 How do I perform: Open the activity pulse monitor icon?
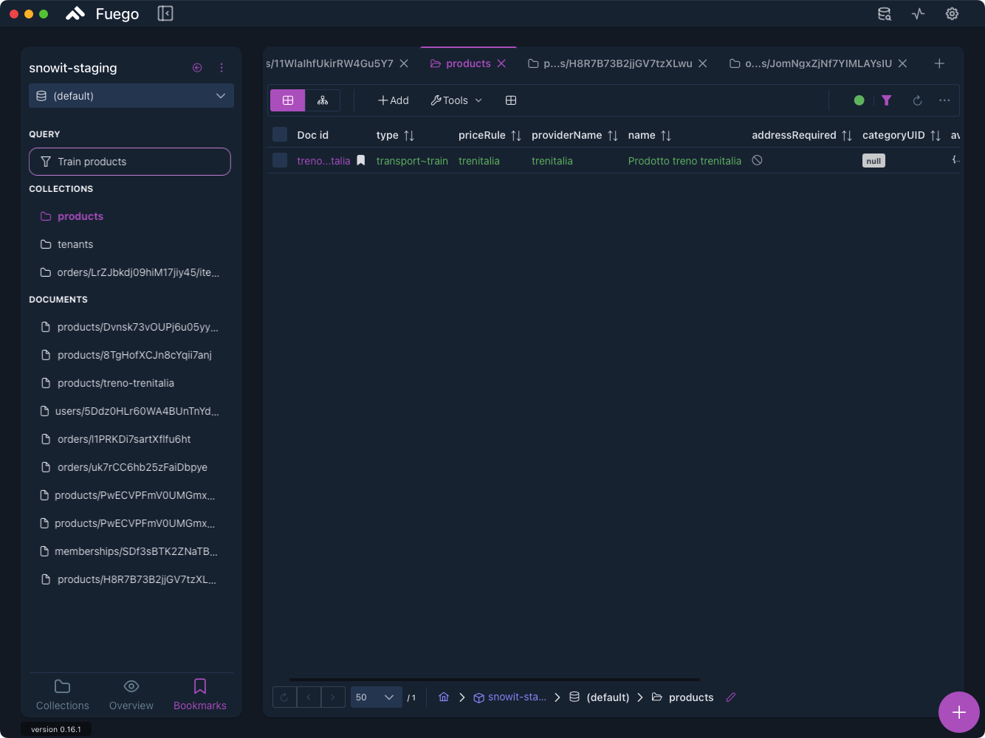[918, 13]
